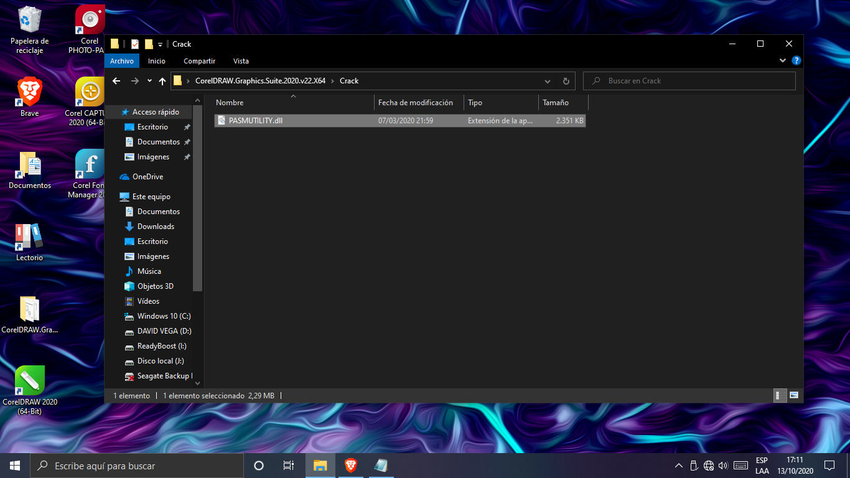Viewport: 850px width, 478px height.
Task: Click the network tray icon
Action: [709, 466]
